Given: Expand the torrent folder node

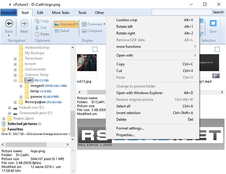Looking at the screenshot, I should [x=15, y=64].
